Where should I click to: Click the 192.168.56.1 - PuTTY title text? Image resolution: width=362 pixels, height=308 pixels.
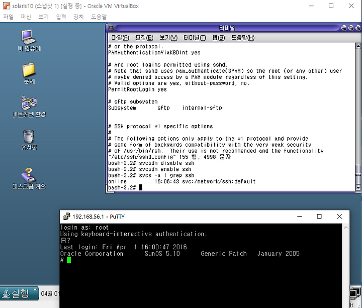[x=99, y=217]
